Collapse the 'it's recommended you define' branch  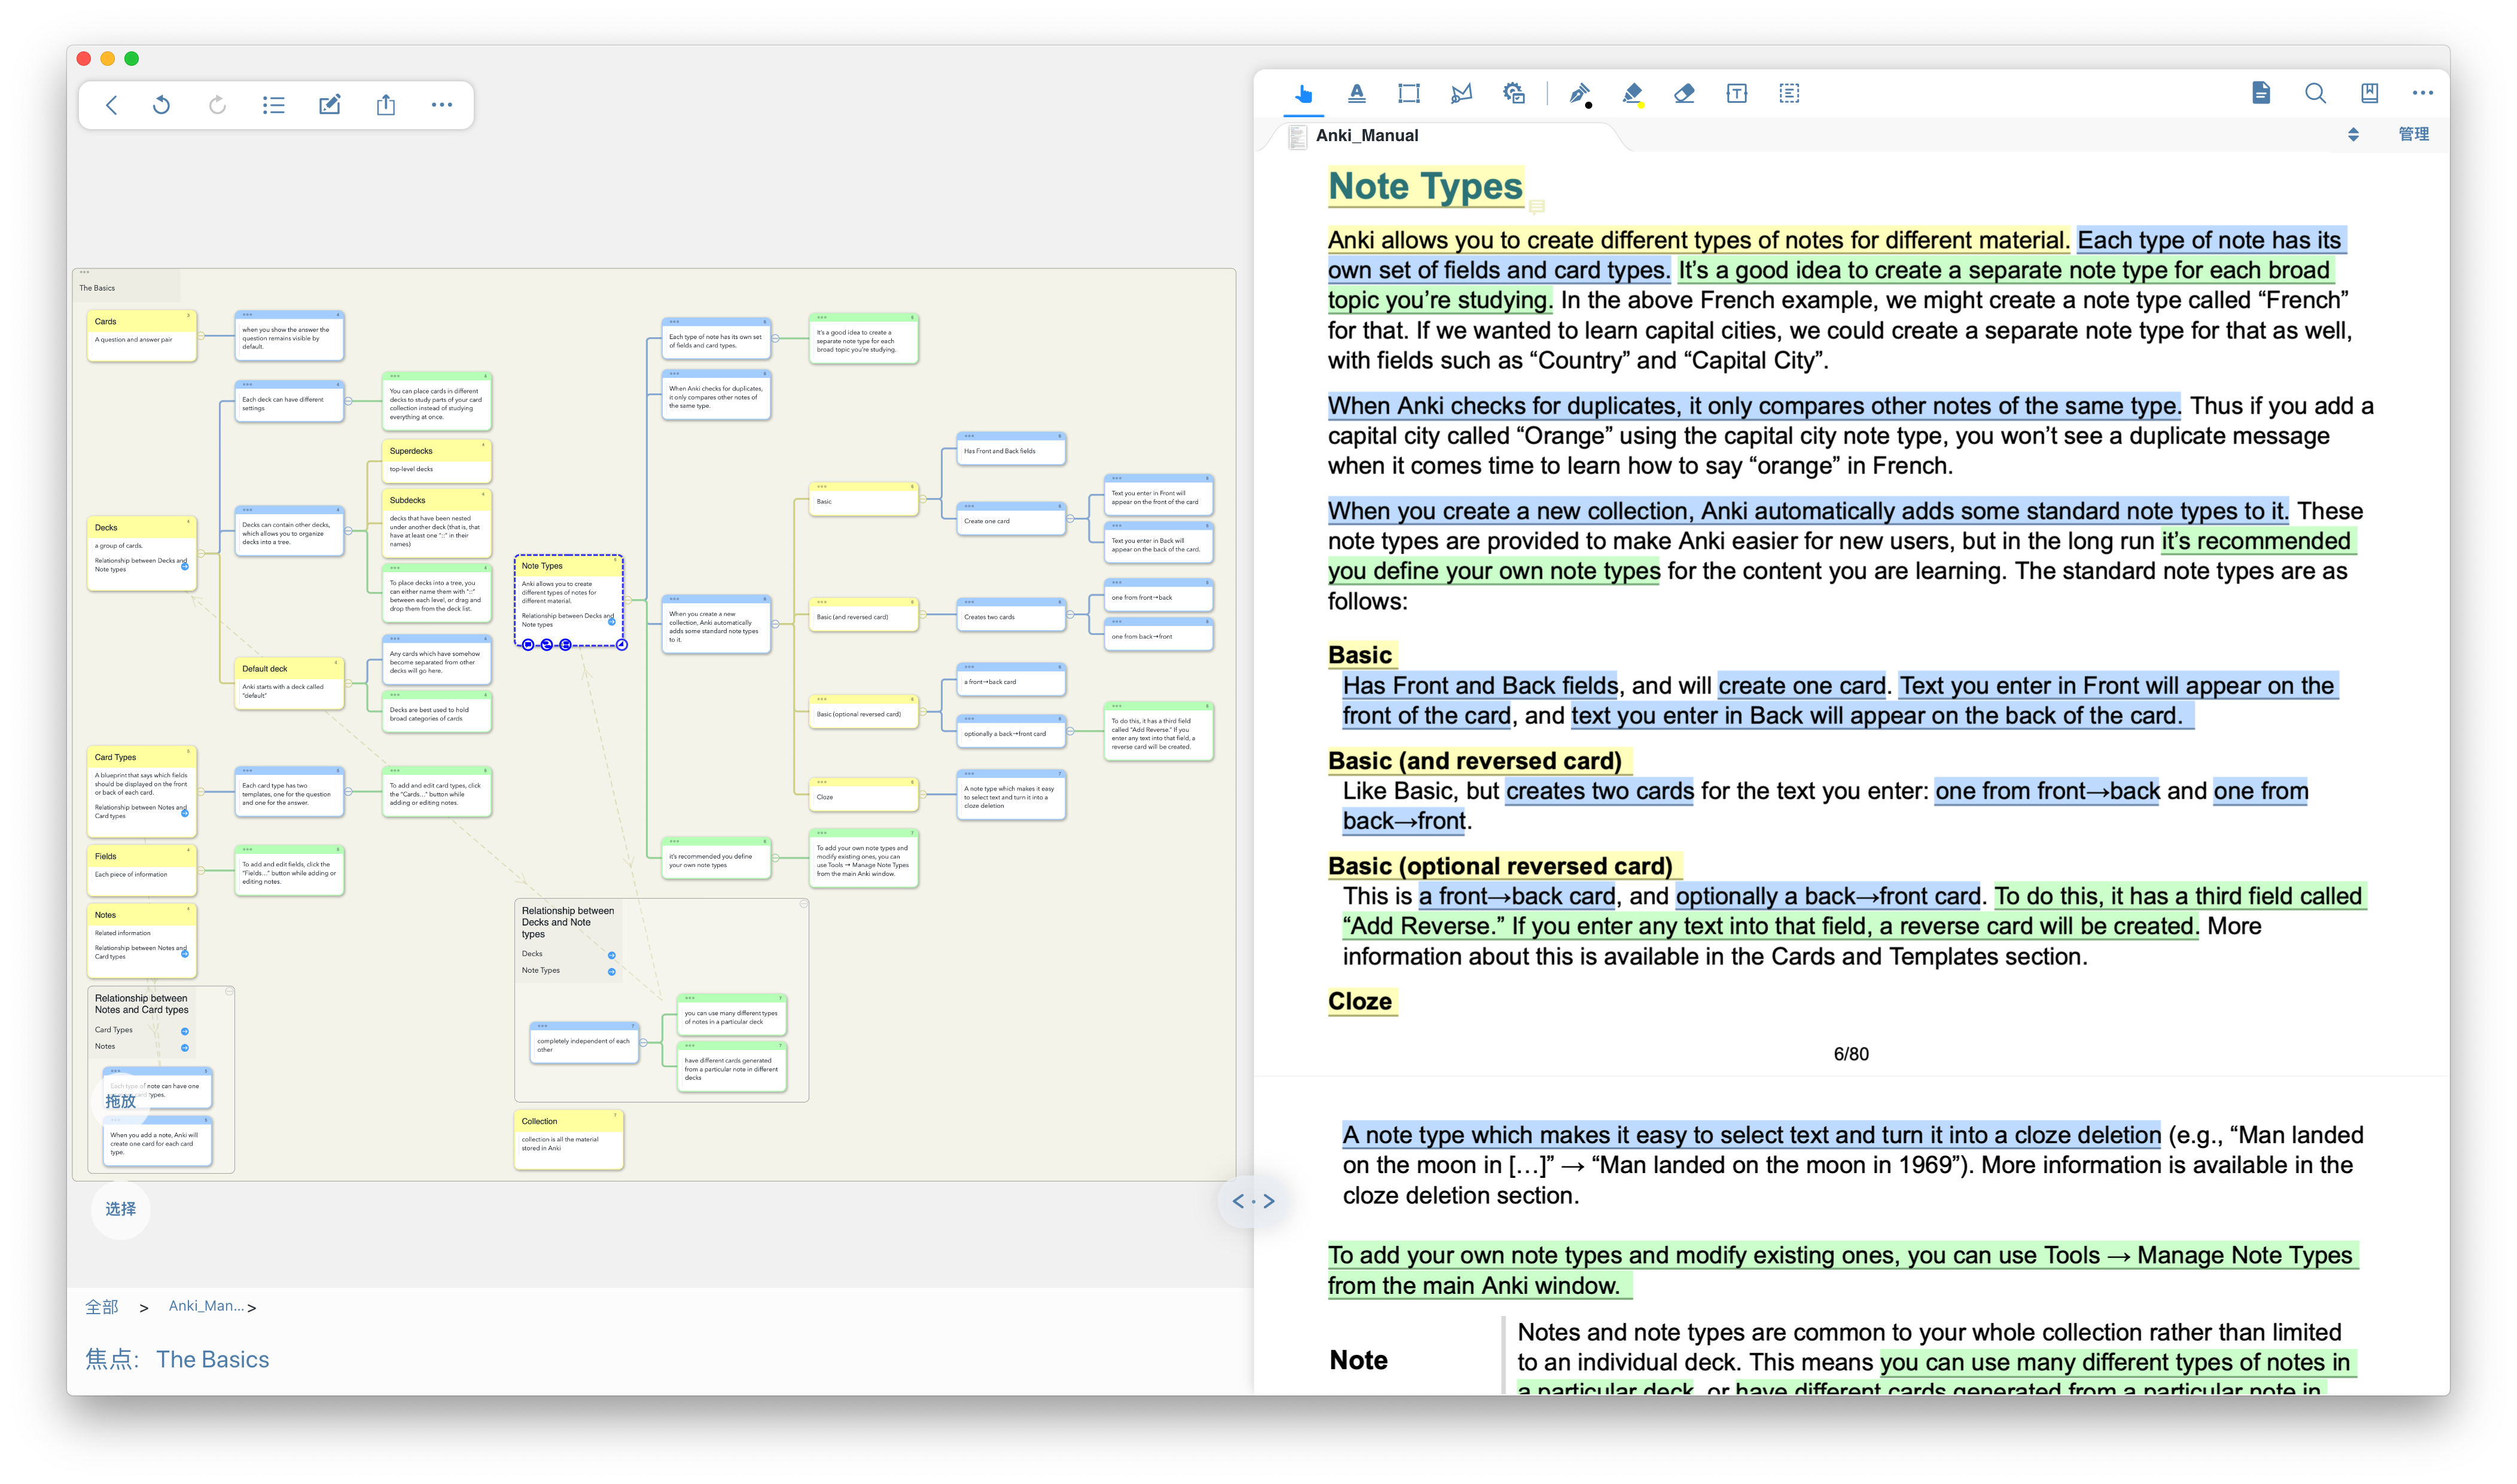[776, 858]
